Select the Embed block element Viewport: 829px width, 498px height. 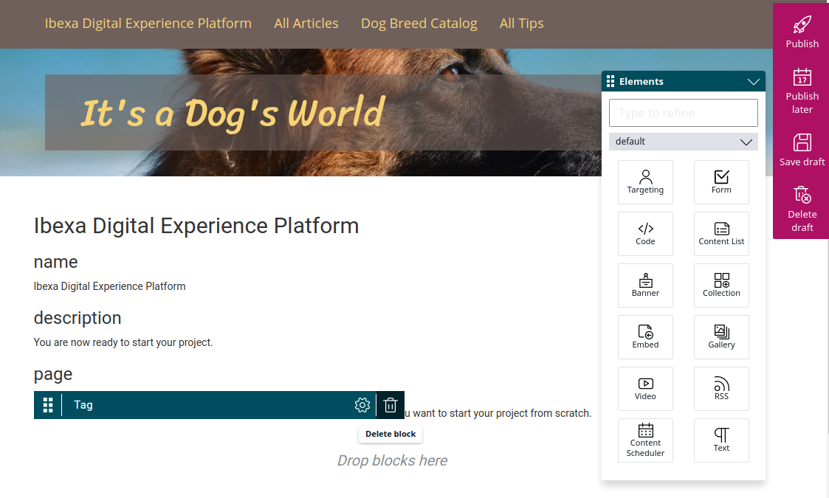pos(645,337)
